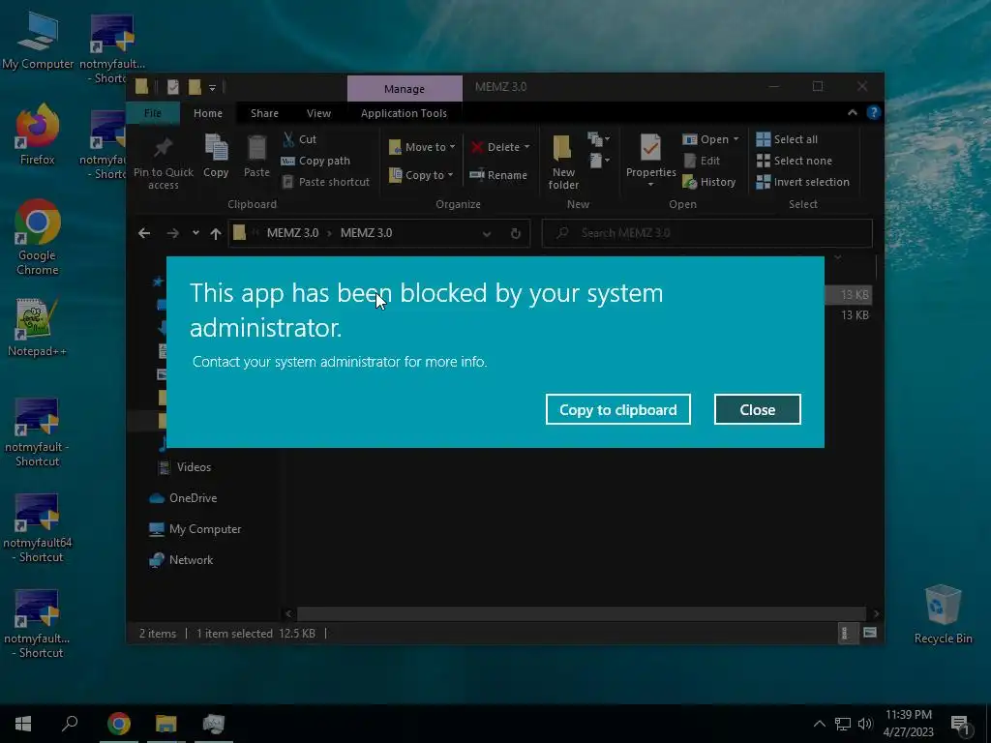Go up one folder level

pos(216,233)
